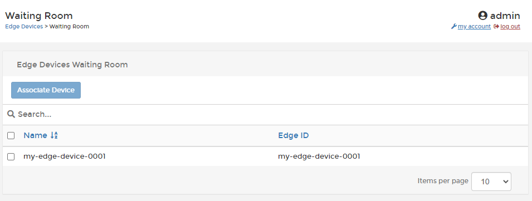Go to Edge Devices breadcrumb link
The height and width of the screenshot is (201, 532).
click(24, 26)
